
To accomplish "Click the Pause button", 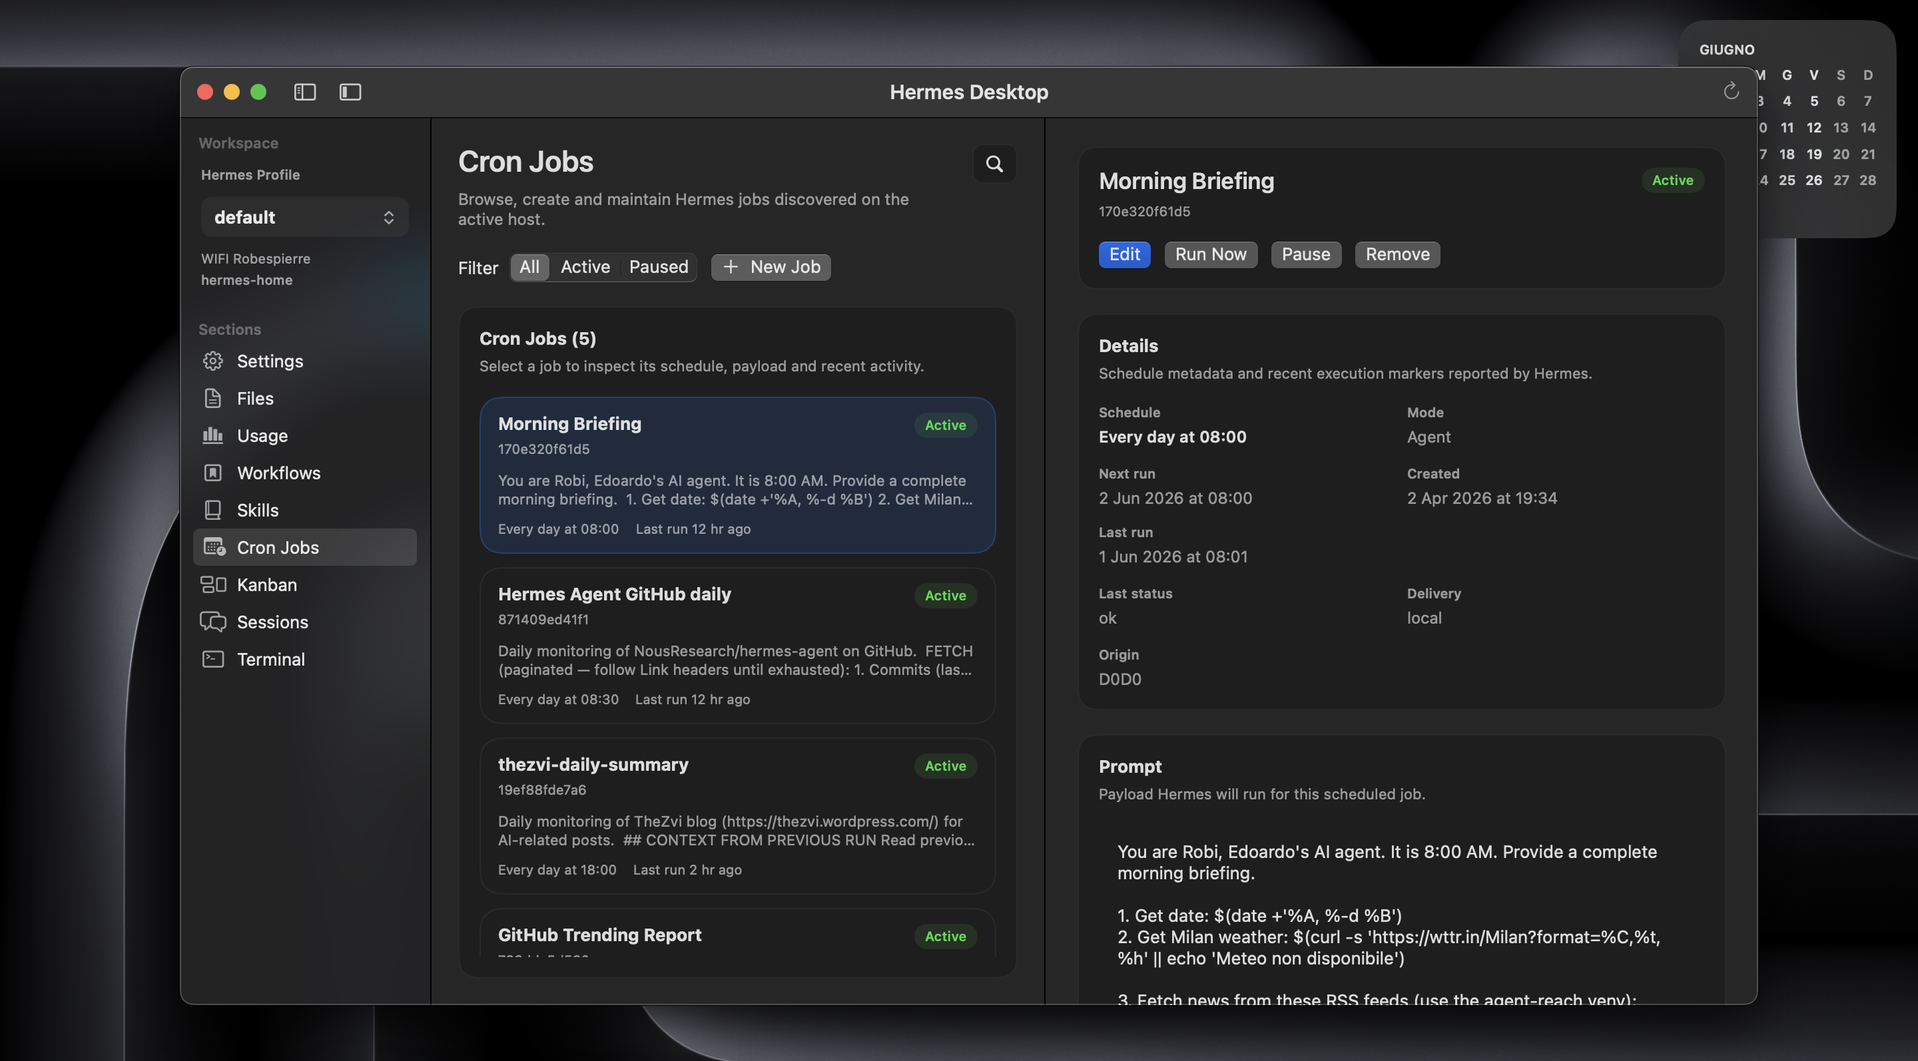I will pos(1306,254).
